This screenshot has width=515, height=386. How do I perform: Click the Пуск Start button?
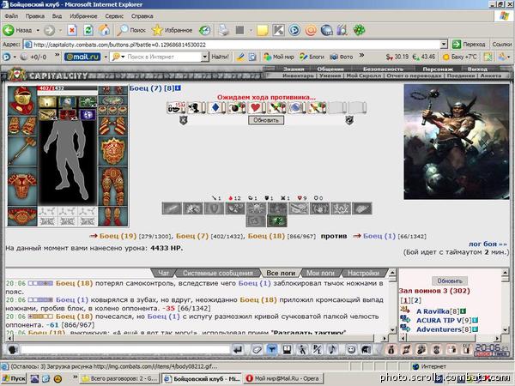(x=14, y=378)
